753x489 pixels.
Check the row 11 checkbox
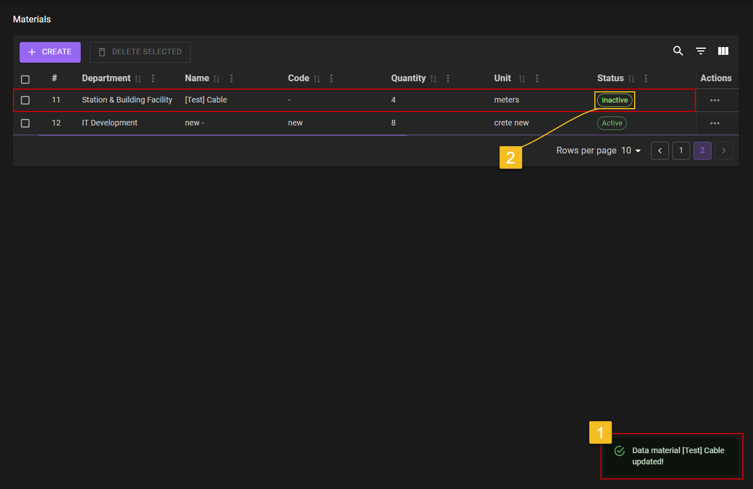pyautogui.click(x=25, y=100)
